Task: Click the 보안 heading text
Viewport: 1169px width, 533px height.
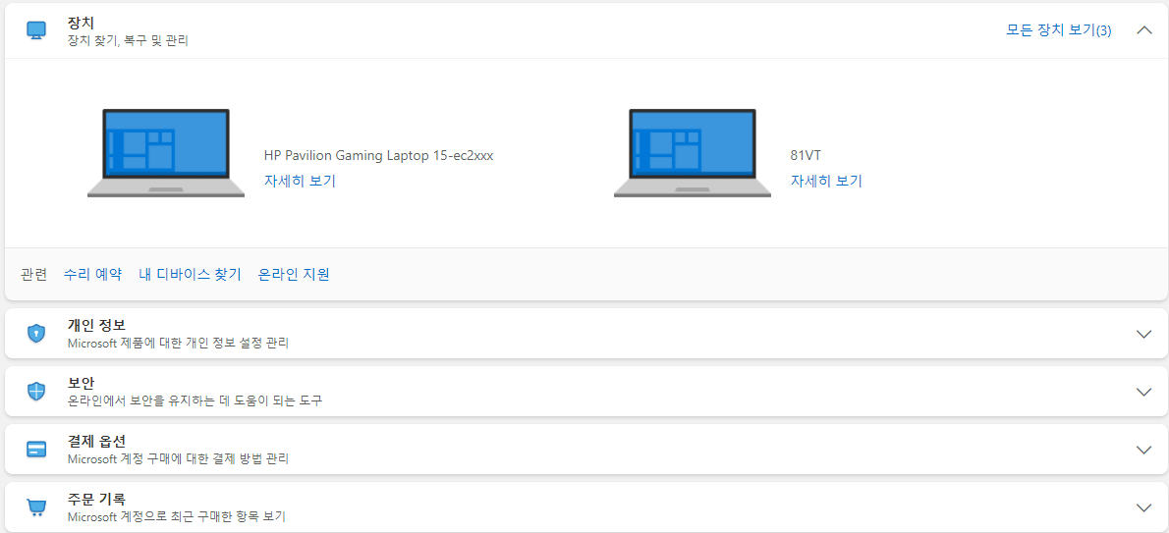Action: coord(81,383)
